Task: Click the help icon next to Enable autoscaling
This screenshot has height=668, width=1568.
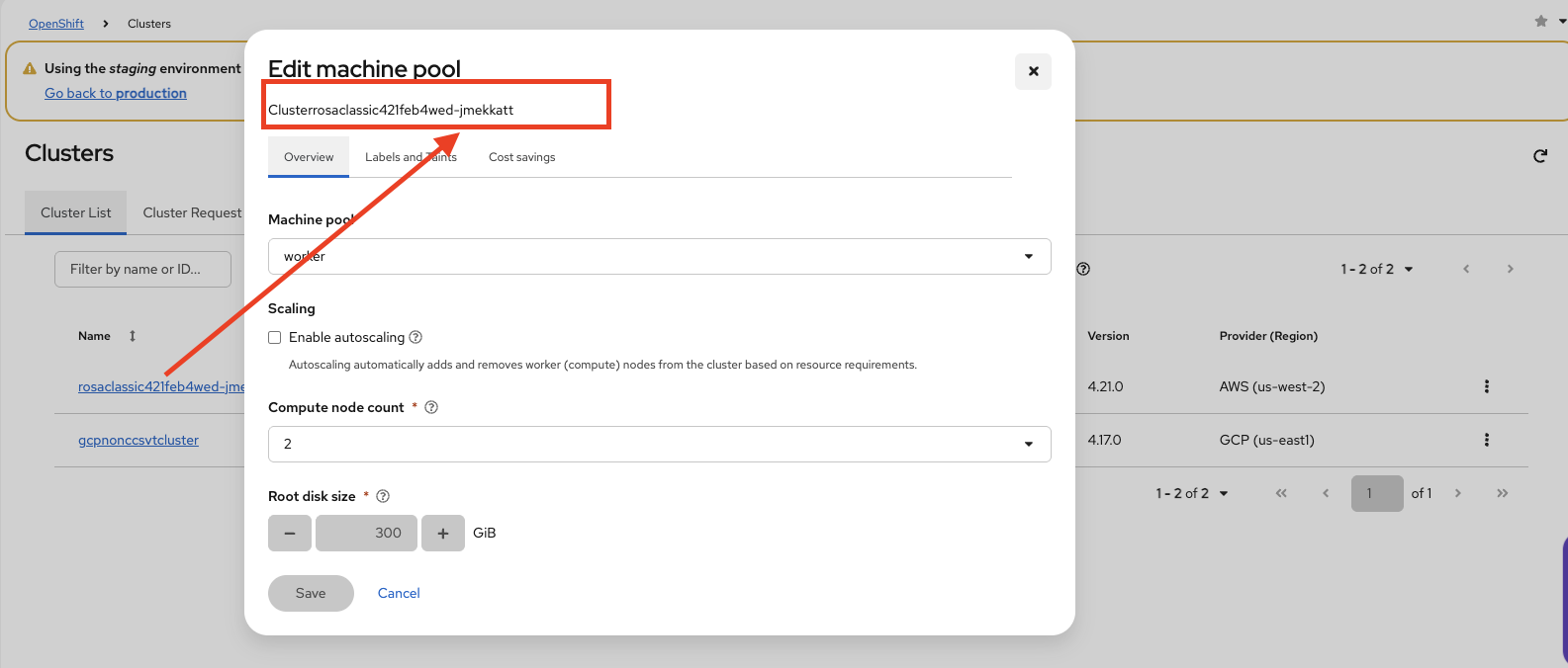Action: point(416,337)
